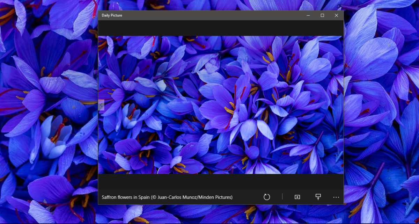Click the displayed saffron flowers photo
This screenshot has height=224, width=419.
tap(221, 105)
